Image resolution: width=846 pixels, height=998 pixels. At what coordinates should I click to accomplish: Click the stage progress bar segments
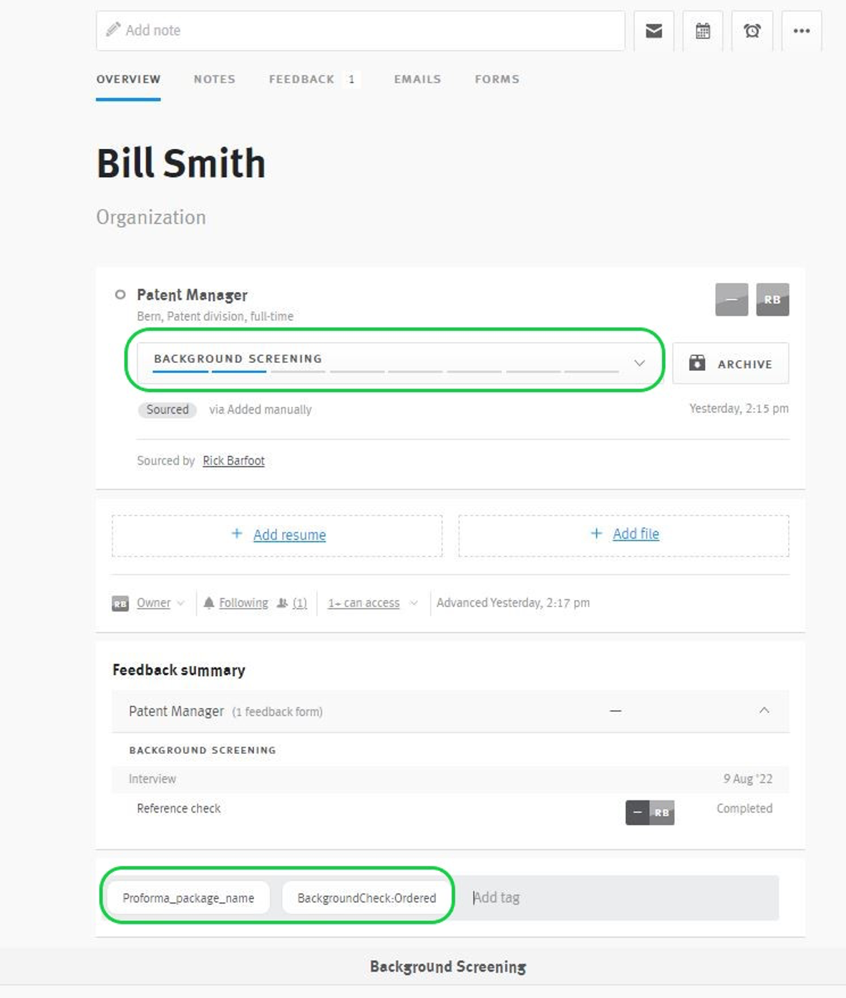coord(386,372)
